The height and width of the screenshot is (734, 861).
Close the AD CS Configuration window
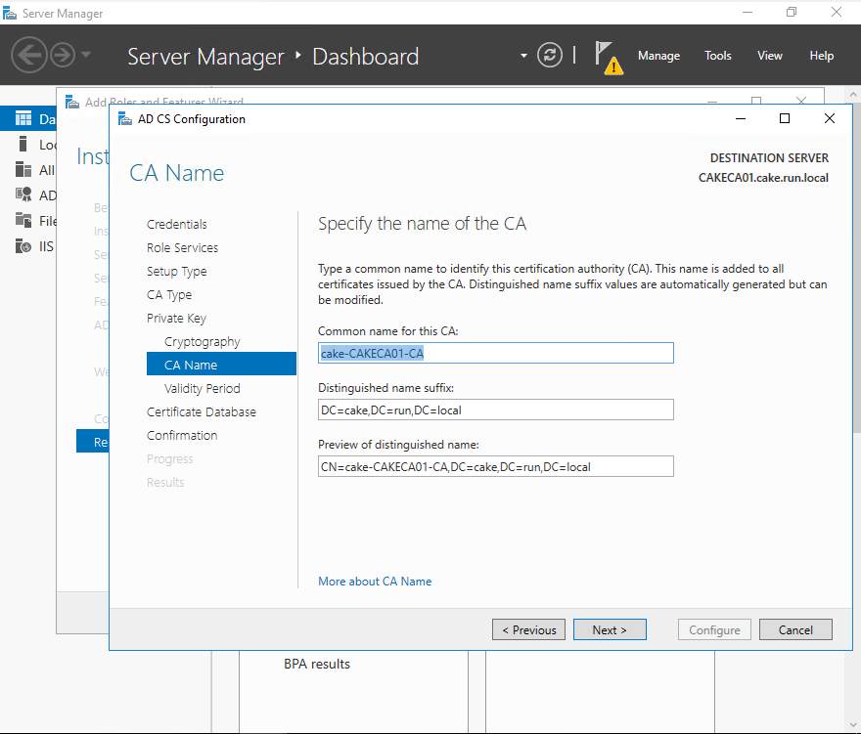(x=830, y=118)
